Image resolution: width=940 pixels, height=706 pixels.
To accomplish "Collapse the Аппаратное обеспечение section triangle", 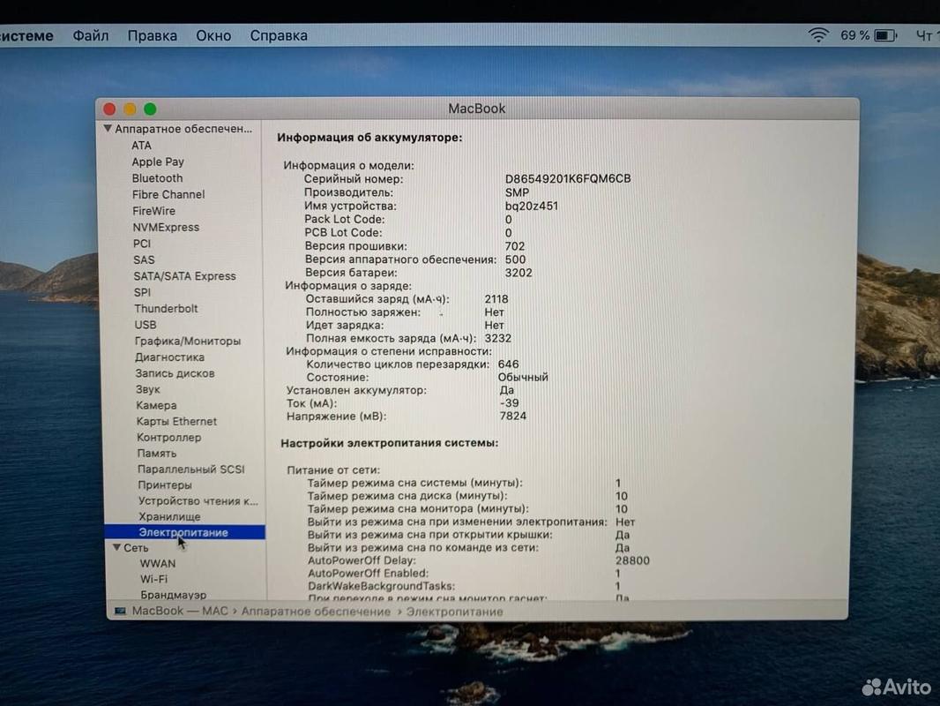I will tap(108, 128).
